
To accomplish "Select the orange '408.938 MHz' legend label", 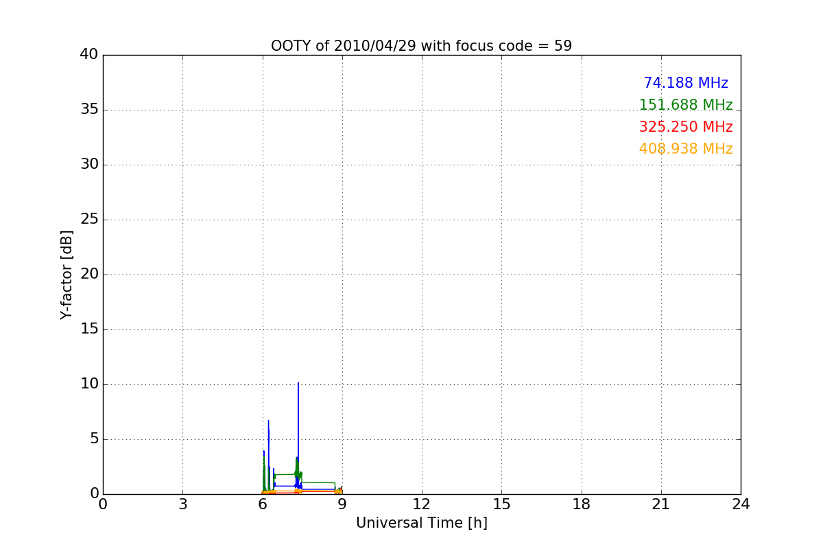I will [x=686, y=149].
